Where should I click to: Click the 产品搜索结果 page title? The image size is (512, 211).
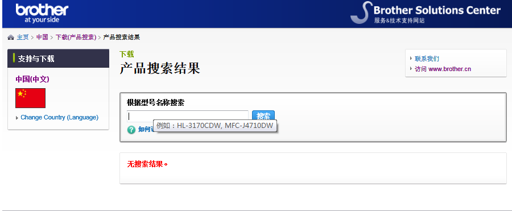tap(160, 68)
